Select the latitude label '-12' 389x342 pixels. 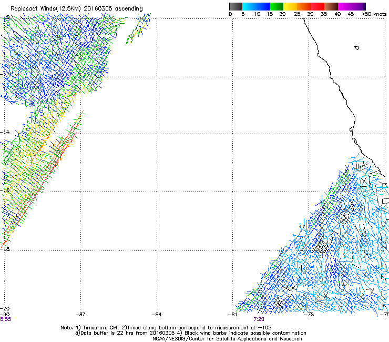(5, 74)
